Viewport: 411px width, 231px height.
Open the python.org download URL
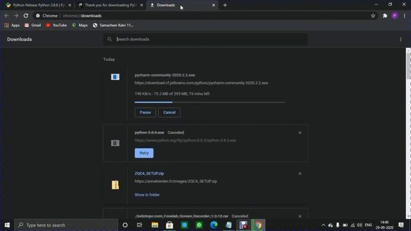pyautogui.click(x=186, y=141)
